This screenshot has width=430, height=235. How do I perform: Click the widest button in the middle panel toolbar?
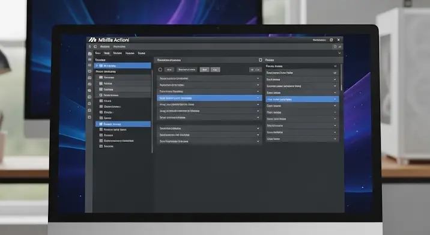[x=187, y=70]
